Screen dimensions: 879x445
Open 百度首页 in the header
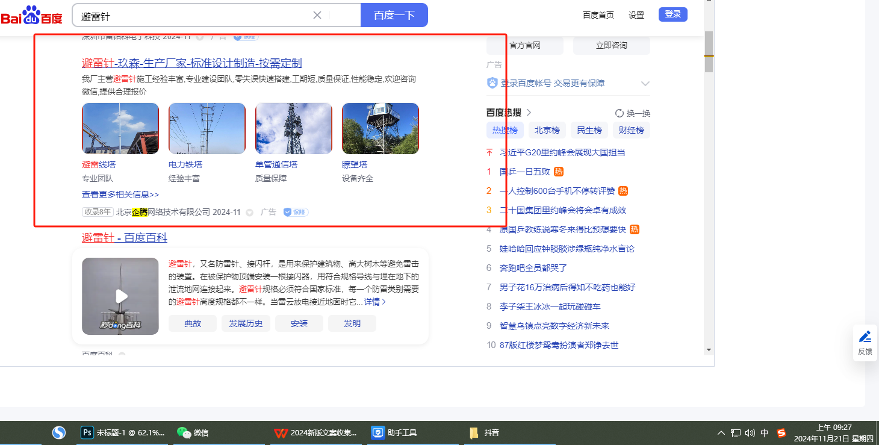pos(598,15)
